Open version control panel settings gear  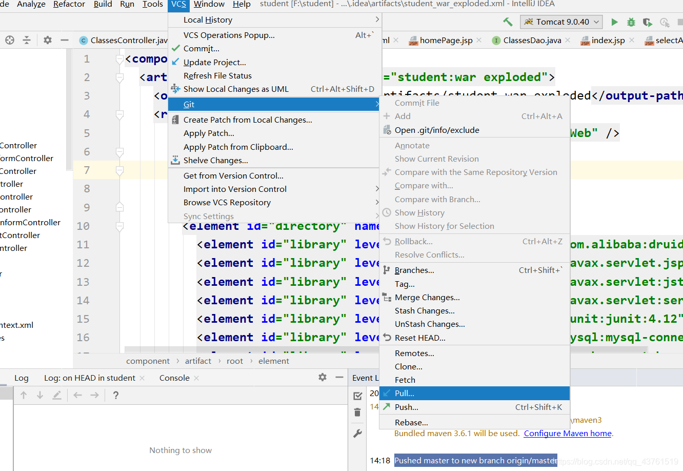point(323,377)
